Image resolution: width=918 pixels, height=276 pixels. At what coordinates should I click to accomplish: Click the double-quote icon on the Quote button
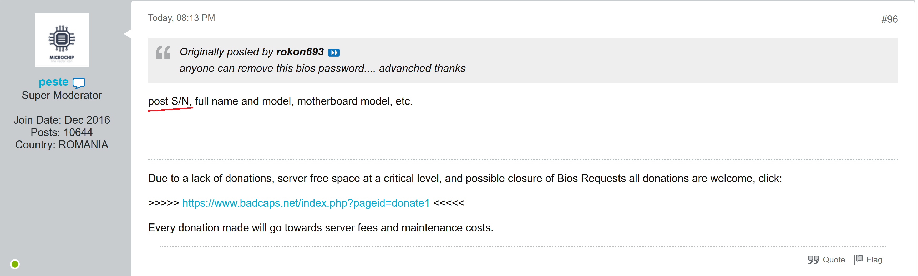[x=813, y=260]
